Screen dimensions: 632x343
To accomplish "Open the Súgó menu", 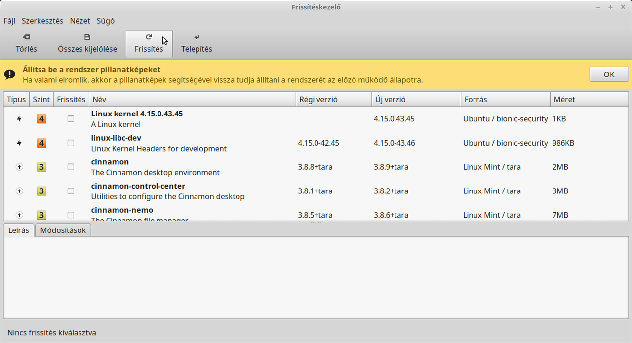I will coord(106,21).
